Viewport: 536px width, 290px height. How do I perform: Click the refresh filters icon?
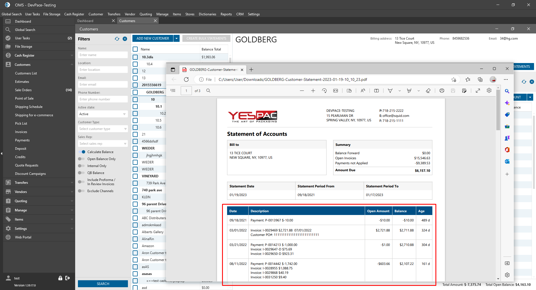(117, 39)
